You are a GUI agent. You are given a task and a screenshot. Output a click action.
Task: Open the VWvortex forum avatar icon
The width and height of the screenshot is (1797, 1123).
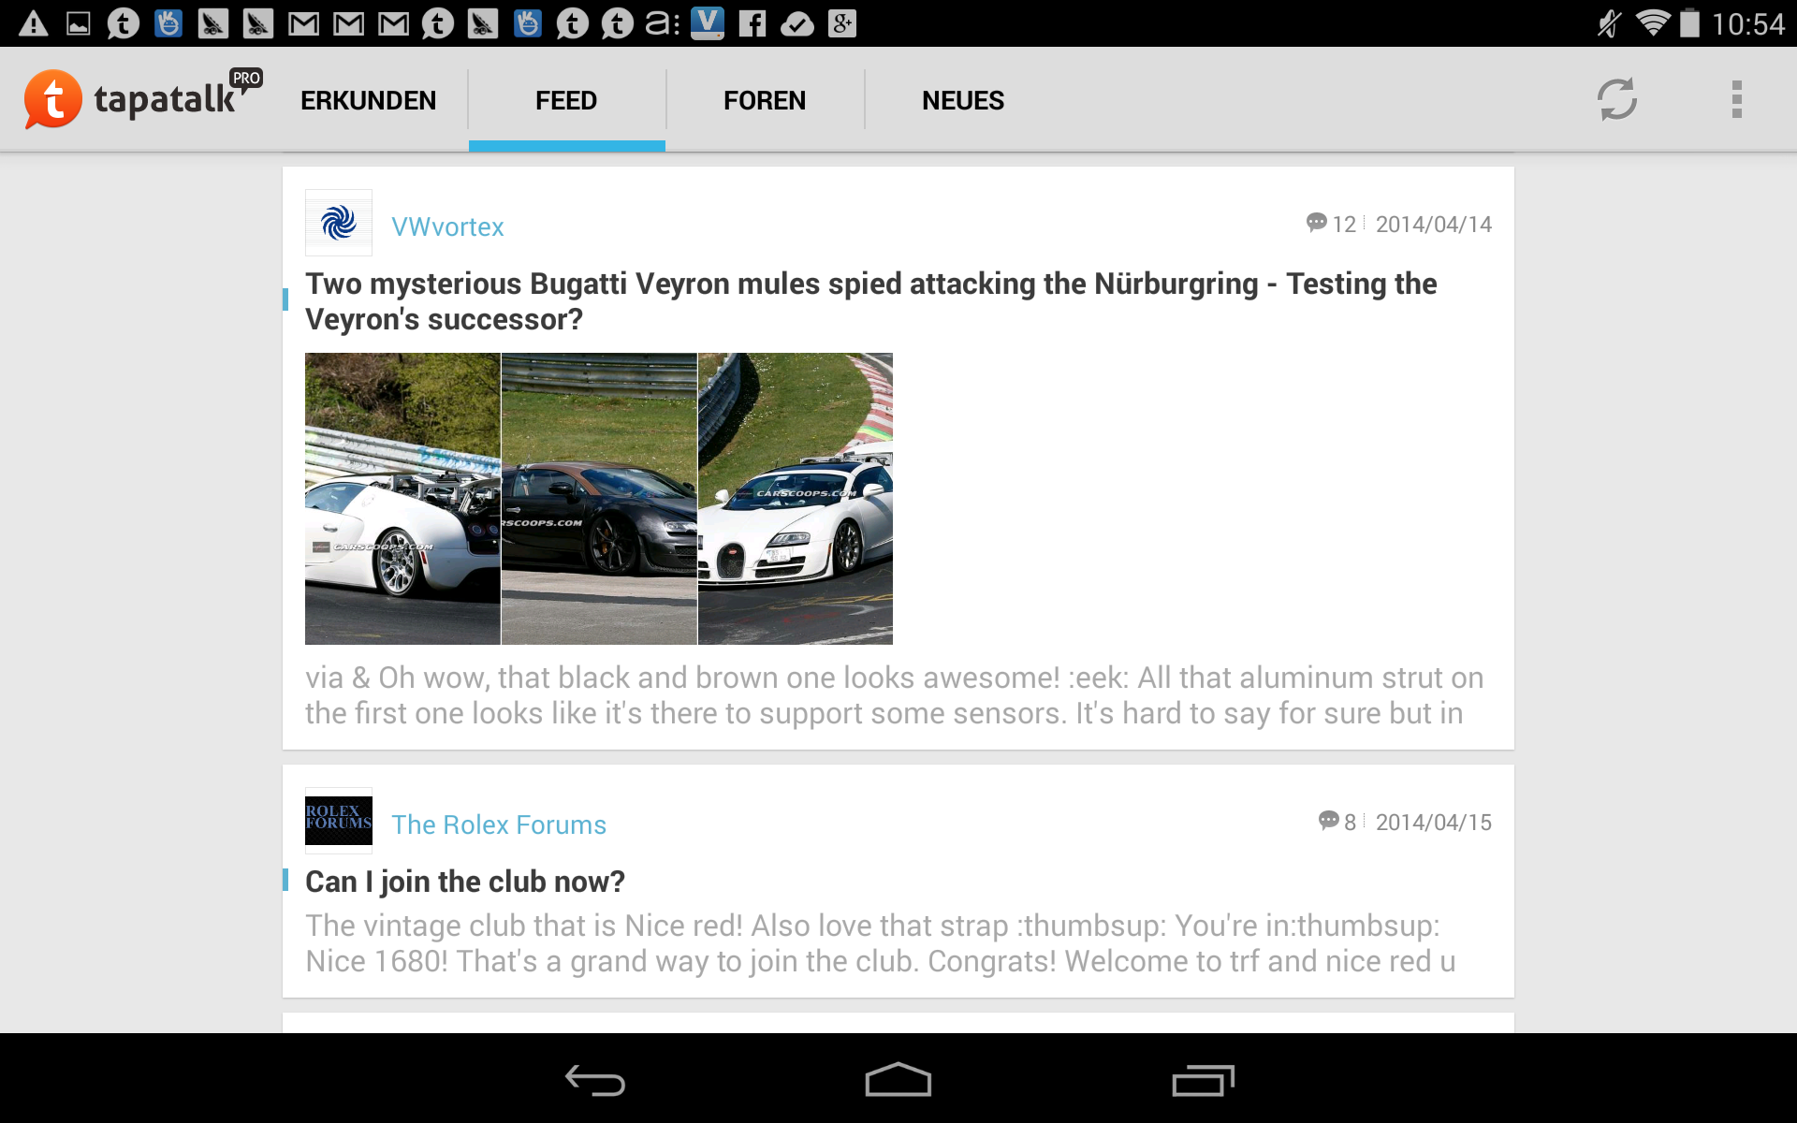339,224
